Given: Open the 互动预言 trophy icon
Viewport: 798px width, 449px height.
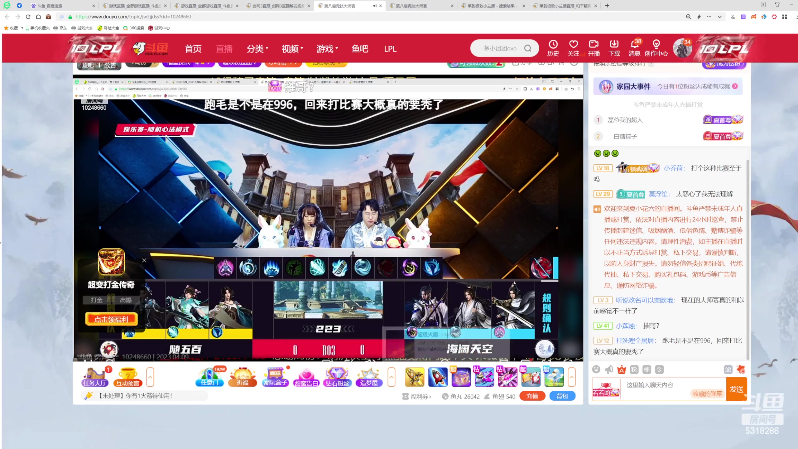Looking at the screenshot, I should click(x=128, y=377).
